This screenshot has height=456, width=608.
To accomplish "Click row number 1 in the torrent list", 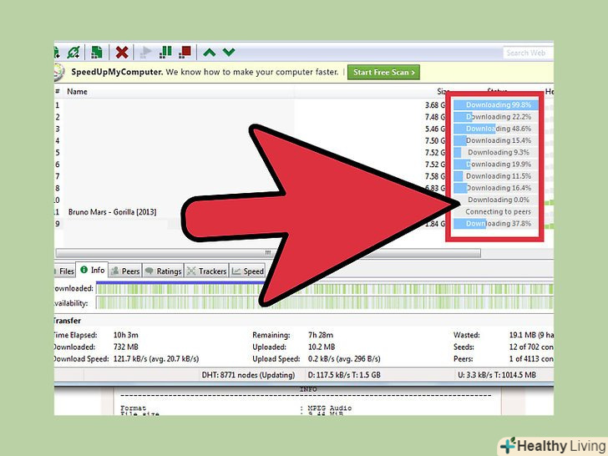I will 58,105.
